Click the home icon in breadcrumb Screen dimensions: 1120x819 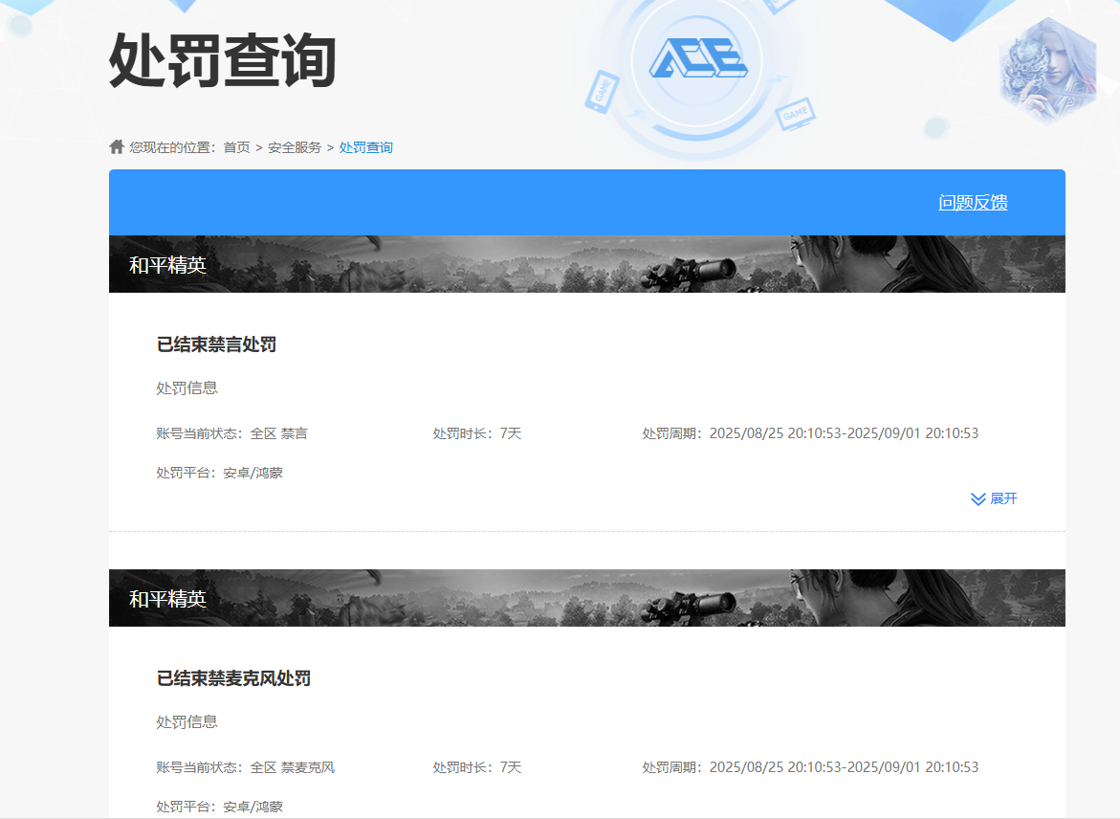pos(117,146)
